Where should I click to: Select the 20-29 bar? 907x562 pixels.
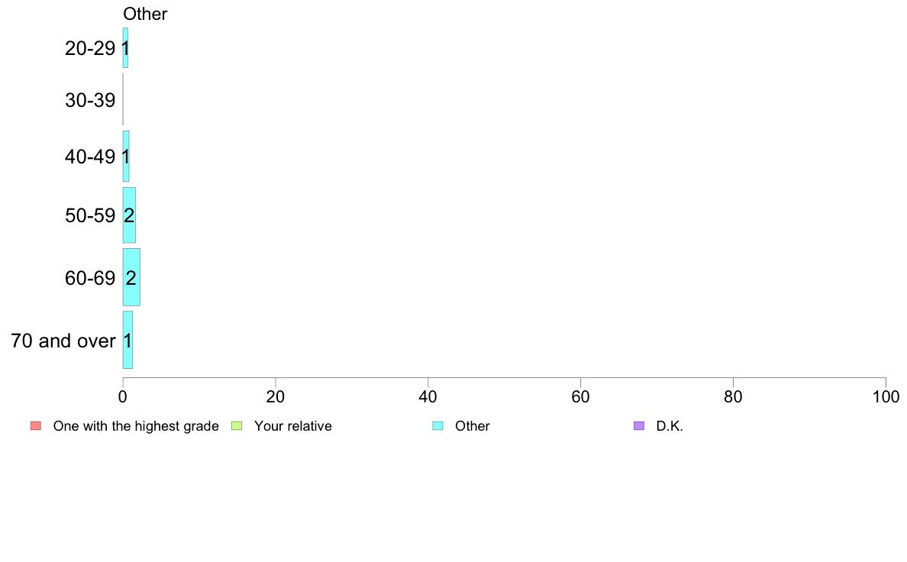point(125,48)
